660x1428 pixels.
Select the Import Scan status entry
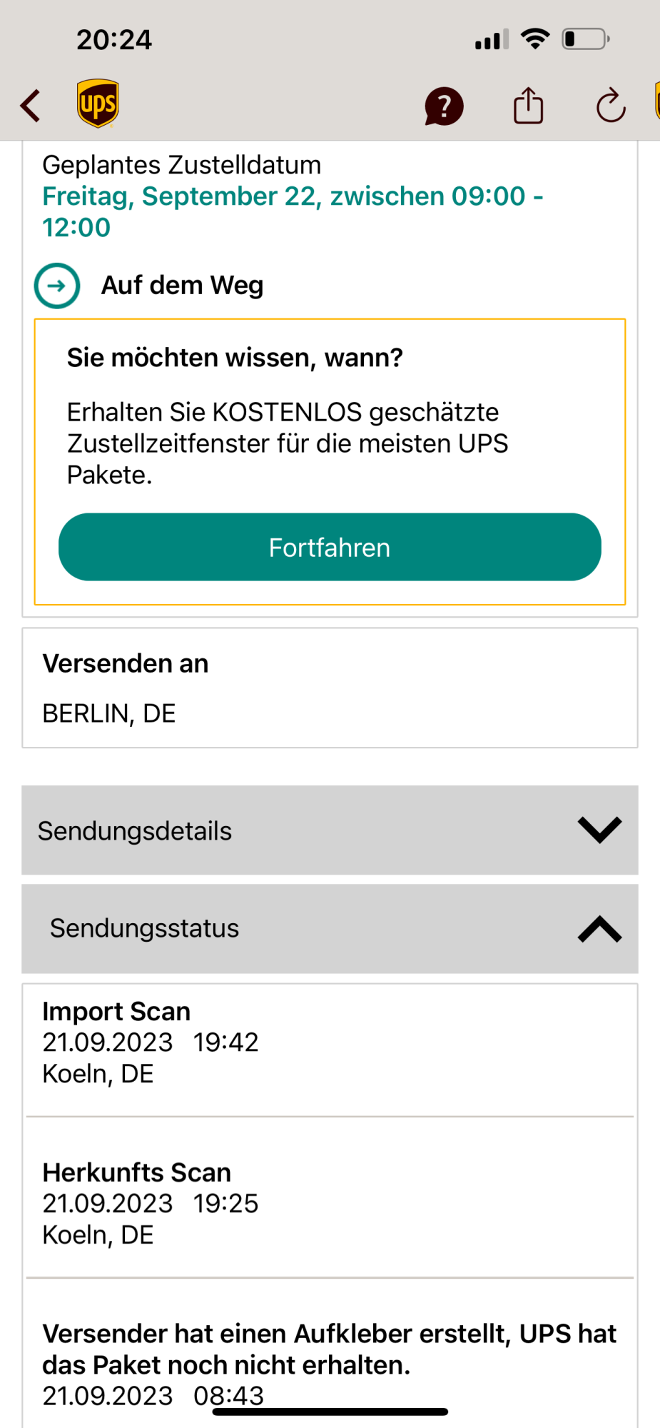(330, 1042)
